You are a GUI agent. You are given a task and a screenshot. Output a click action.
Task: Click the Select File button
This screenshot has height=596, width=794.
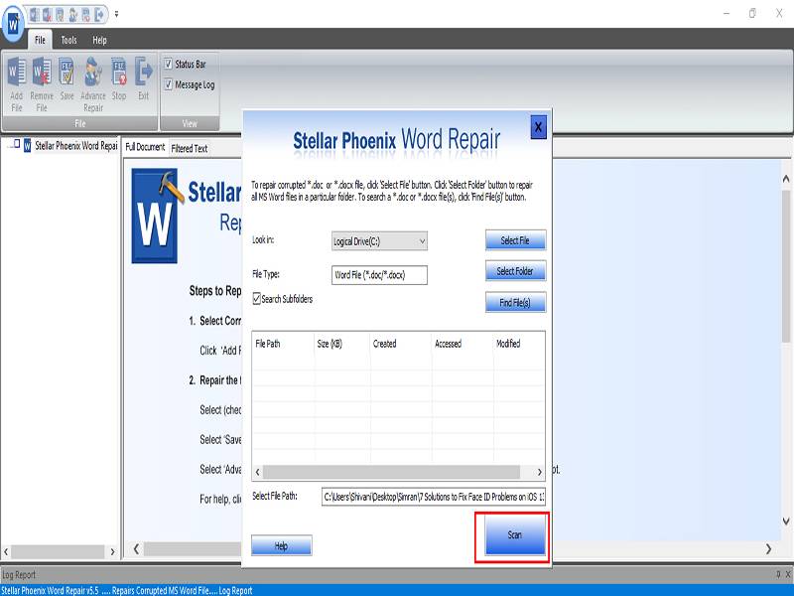coord(515,240)
